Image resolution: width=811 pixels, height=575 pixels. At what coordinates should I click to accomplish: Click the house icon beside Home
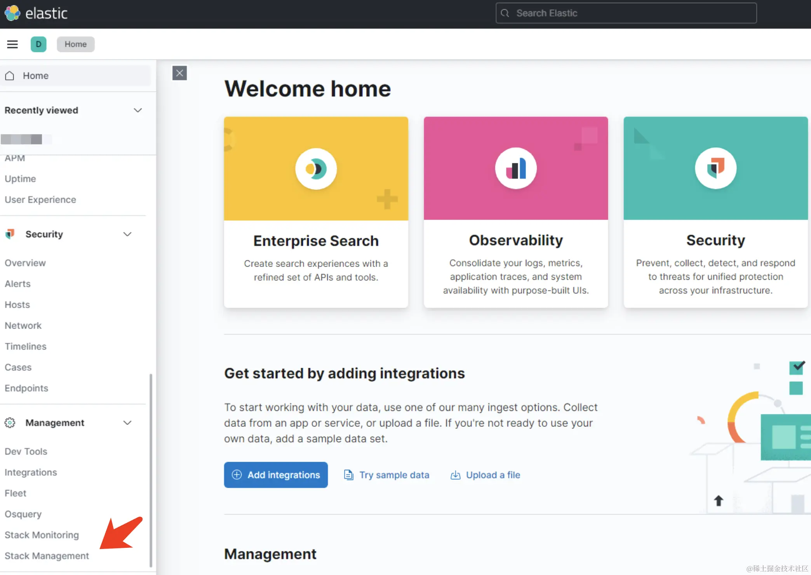tap(10, 76)
